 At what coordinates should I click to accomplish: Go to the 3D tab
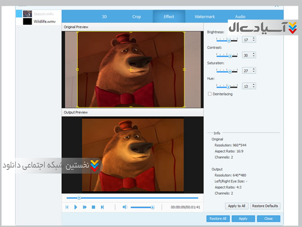click(104, 17)
